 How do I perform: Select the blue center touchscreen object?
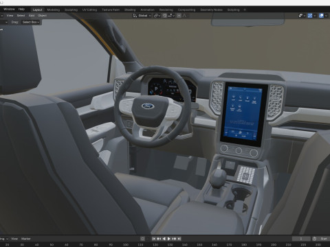point(244,113)
